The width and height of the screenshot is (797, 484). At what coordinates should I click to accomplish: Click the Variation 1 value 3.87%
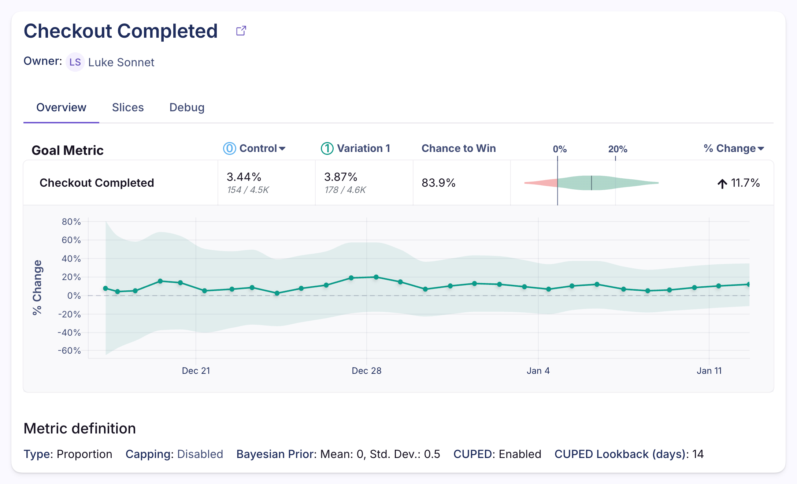pyautogui.click(x=341, y=177)
